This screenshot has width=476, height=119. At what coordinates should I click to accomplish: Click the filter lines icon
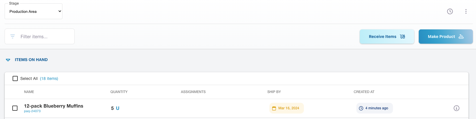tap(13, 37)
